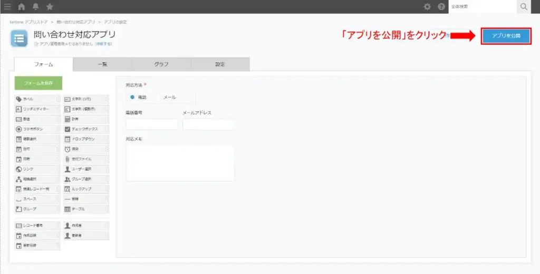Select the レコード番号 field item
This screenshot has width=540, height=274.
(x=37, y=226)
